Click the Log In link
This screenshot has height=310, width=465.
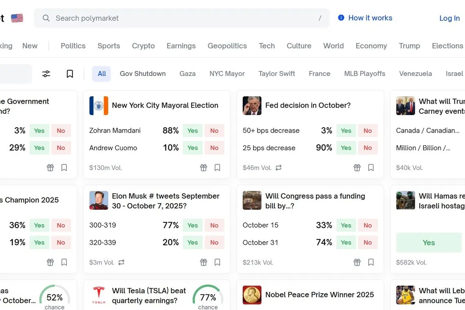point(449,18)
